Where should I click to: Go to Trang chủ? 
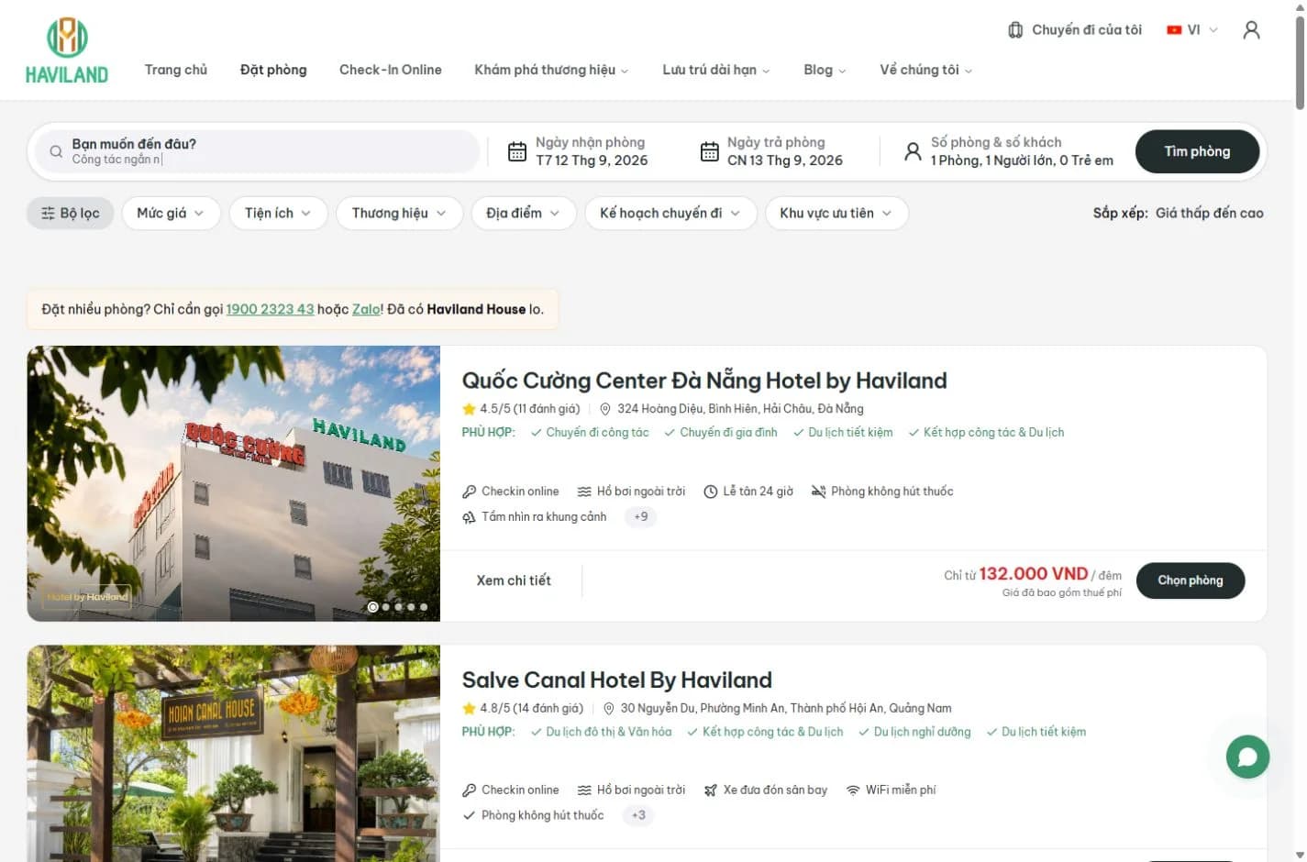[176, 70]
